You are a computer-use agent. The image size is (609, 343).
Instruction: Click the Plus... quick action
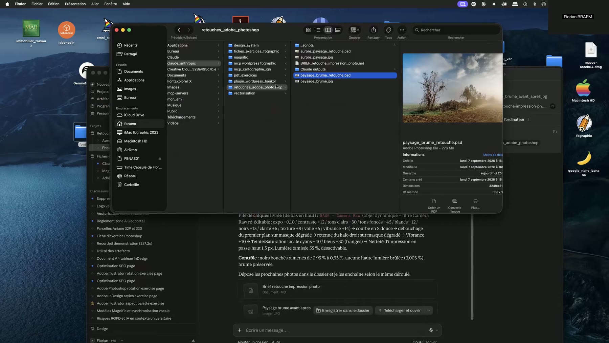coord(475,204)
